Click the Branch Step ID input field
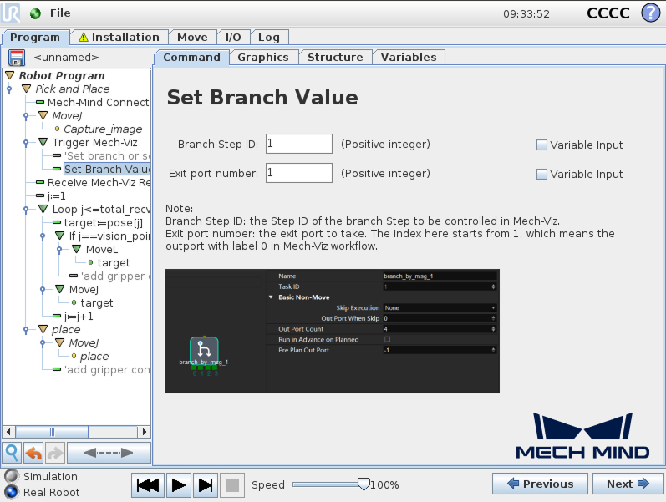This screenshot has width=666, height=502. point(299,144)
